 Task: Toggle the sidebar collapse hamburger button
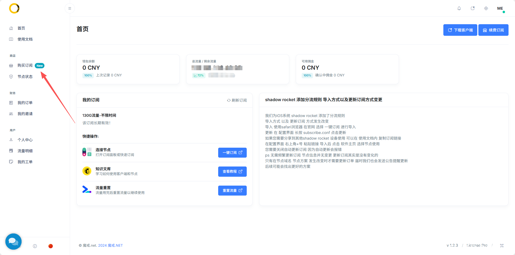coord(70,8)
